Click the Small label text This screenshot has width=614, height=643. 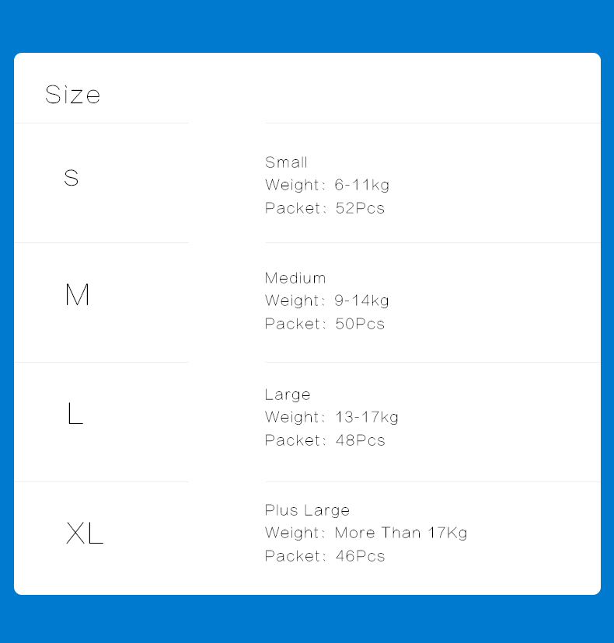point(286,162)
